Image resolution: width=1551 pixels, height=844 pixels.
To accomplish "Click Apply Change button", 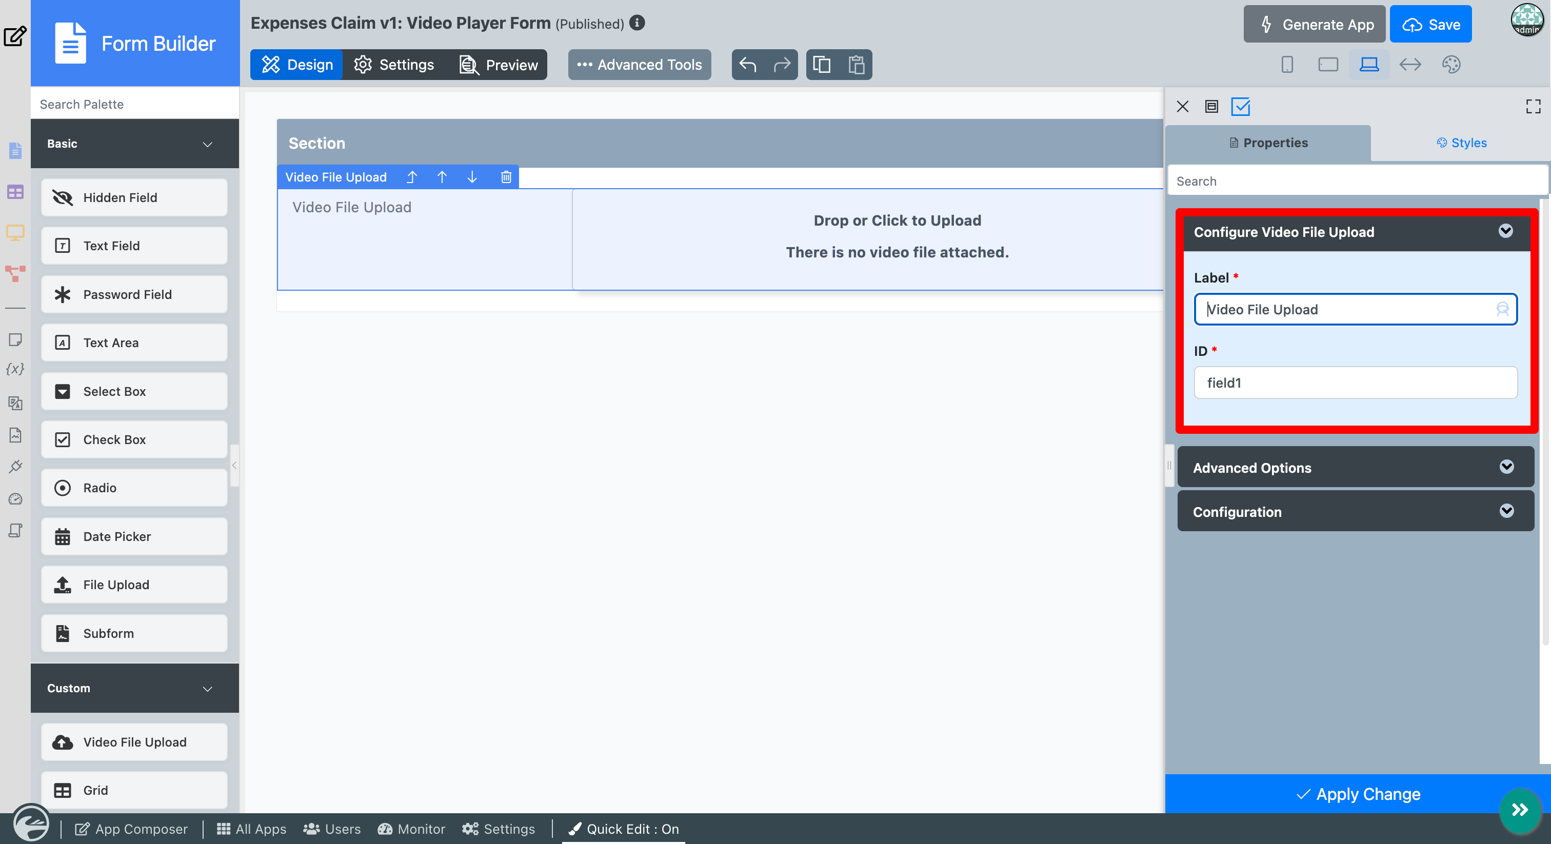I will tap(1357, 794).
